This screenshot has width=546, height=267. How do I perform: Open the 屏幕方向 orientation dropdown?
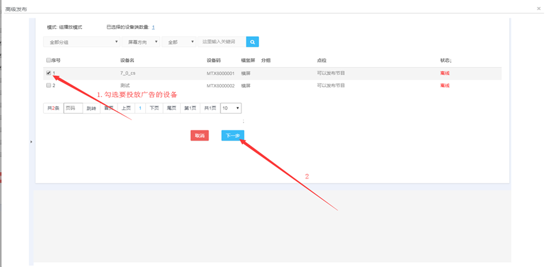140,42
